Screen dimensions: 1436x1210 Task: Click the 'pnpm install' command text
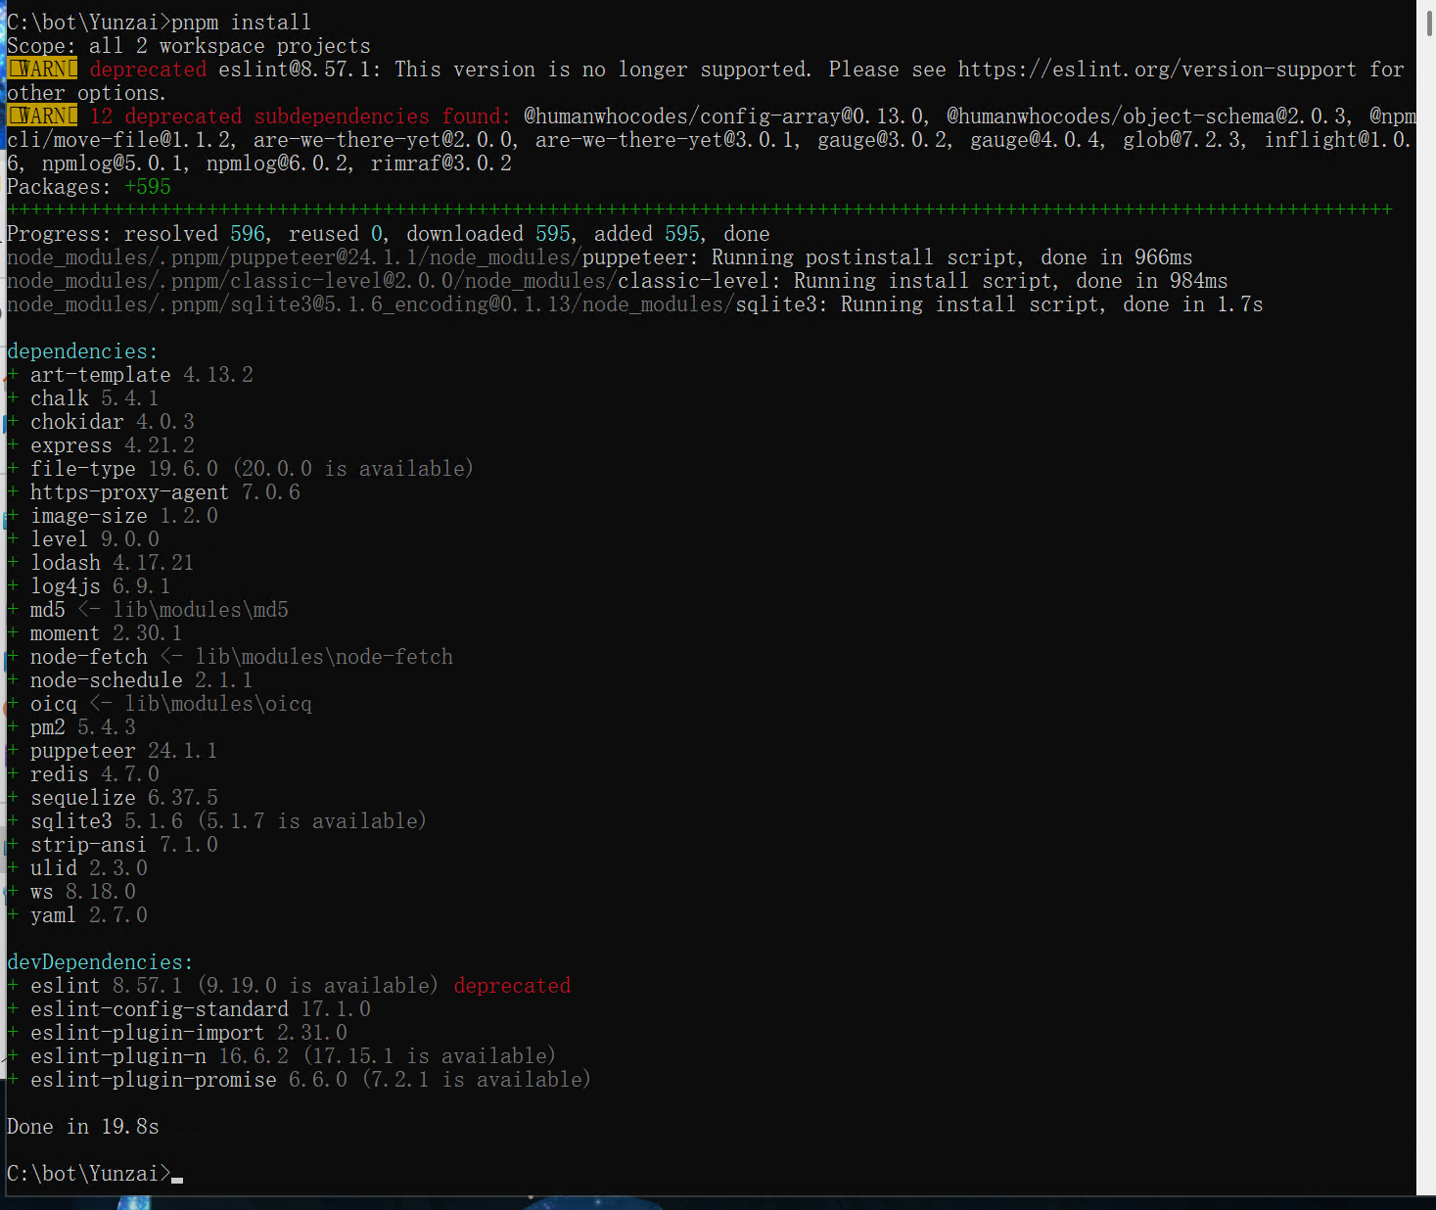(x=241, y=22)
